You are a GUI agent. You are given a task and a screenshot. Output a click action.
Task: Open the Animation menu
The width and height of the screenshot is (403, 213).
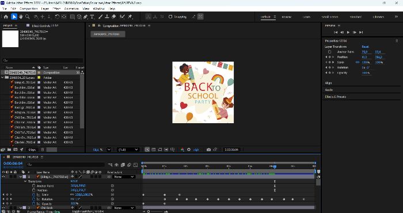tap(71, 9)
